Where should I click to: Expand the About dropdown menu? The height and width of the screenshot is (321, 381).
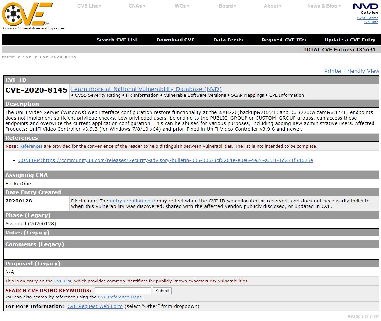point(273,6)
